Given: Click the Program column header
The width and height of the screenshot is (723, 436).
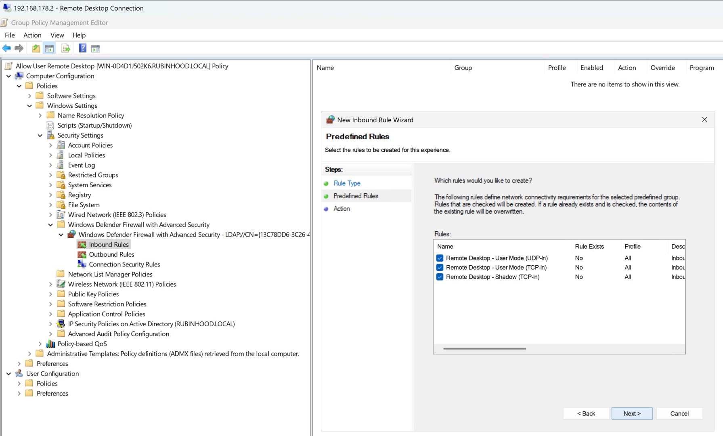Looking at the screenshot, I should coord(702,68).
